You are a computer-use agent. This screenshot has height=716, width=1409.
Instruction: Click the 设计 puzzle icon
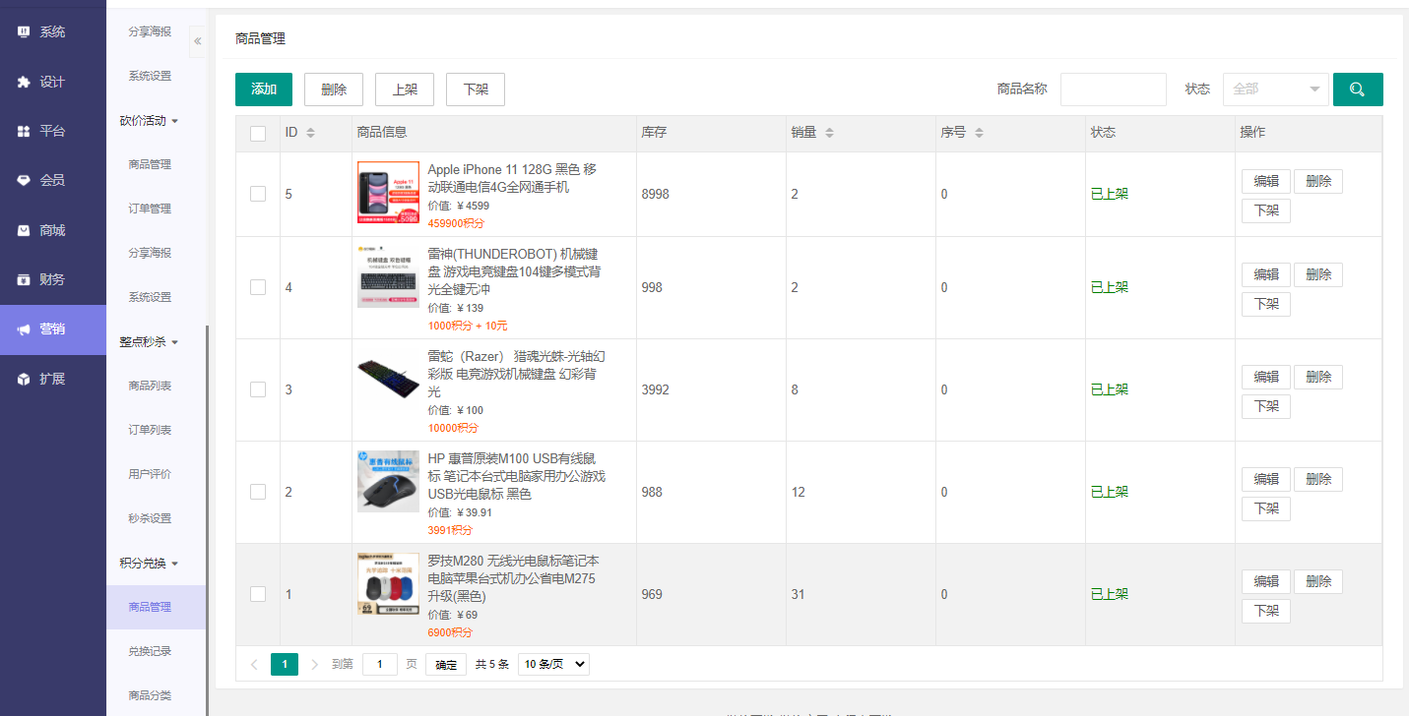pos(24,82)
